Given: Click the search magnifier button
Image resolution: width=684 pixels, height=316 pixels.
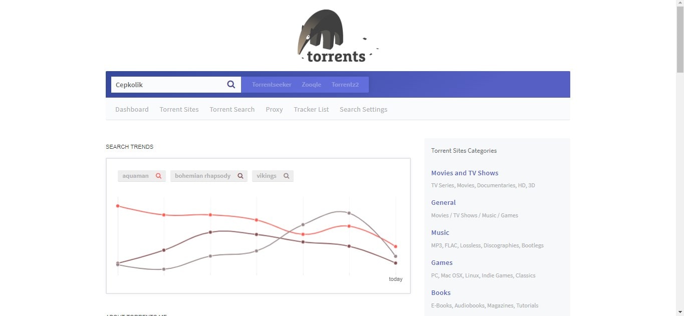Looking at the screenshot, I should pyautogui.click(x=231, y=85).
